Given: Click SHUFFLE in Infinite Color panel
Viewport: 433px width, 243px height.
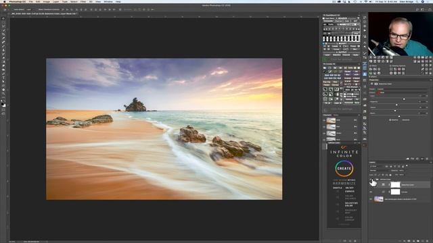Looking at the screenshot, I should point(338,188).
